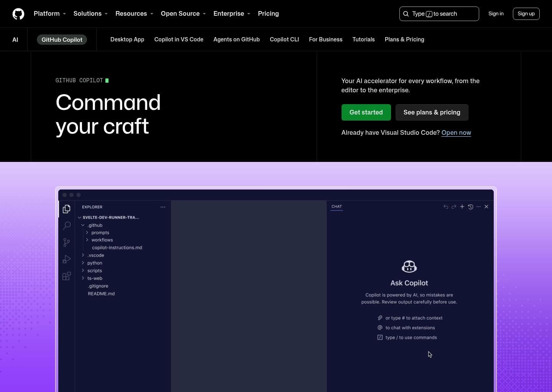Click the chat panel more options dots

[x=478, y=207]
